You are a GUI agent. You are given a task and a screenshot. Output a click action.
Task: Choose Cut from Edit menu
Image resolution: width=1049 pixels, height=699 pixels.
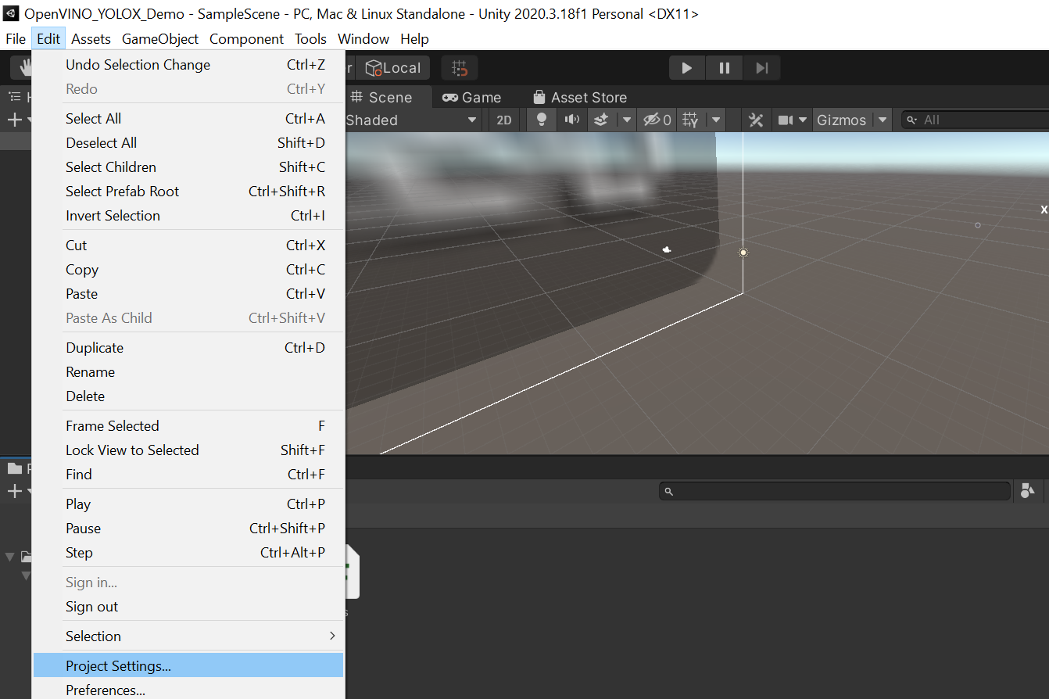(x=188, y=246)
